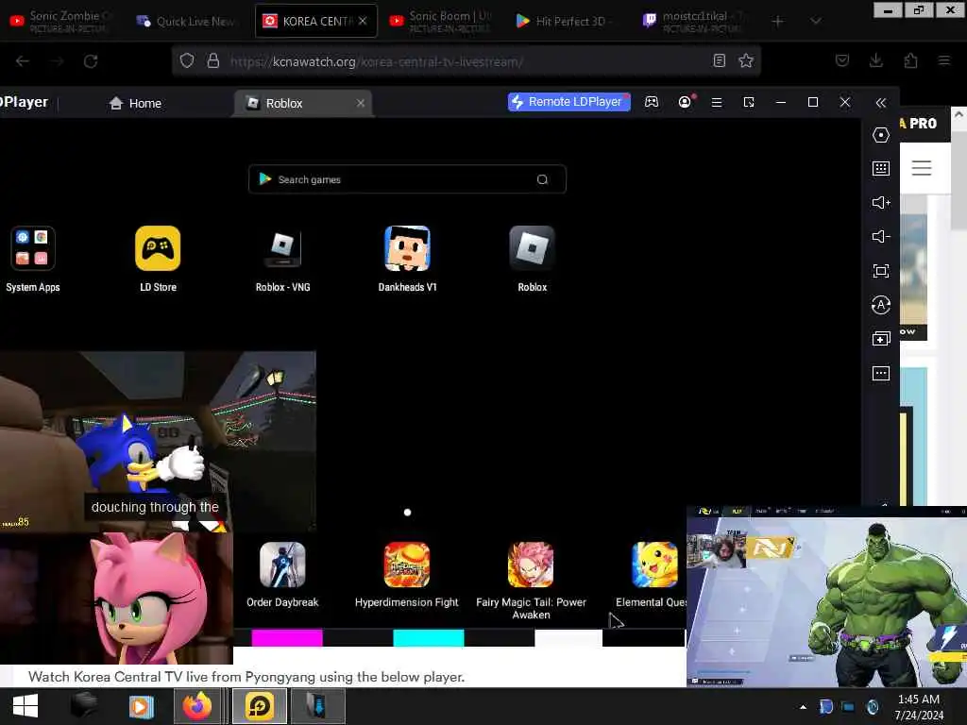Open Elemental Quest recommended game
The image size is (967, 725).
(655, 565)
